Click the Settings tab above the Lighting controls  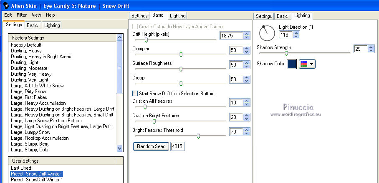click(264, 16)
